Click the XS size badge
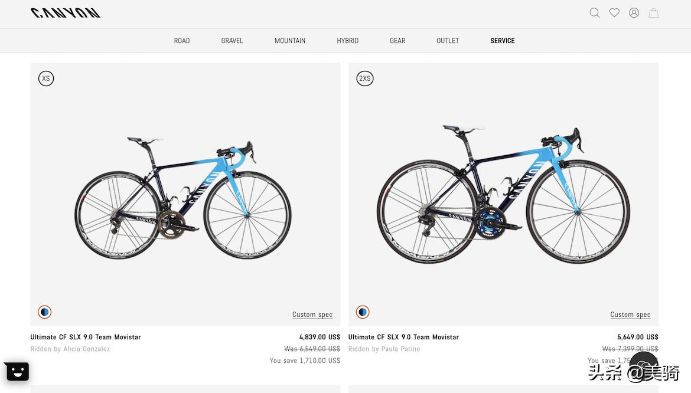The image size is (691, 393). tap(46, 78)
